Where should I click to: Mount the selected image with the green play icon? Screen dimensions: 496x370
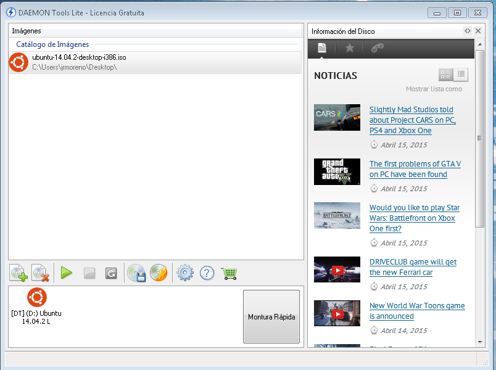pos(66,273)
